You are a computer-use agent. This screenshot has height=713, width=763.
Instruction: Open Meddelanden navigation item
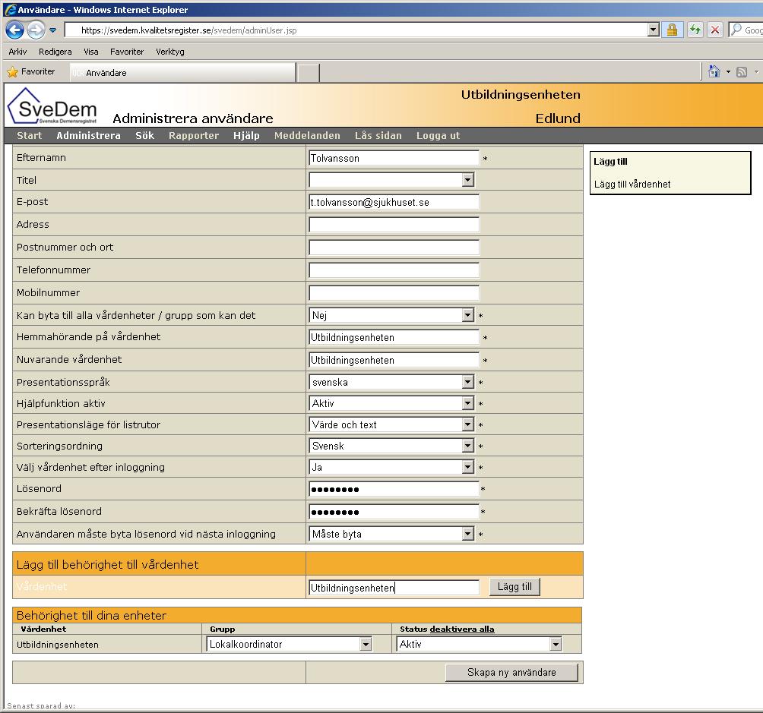[x=307, y=136]
